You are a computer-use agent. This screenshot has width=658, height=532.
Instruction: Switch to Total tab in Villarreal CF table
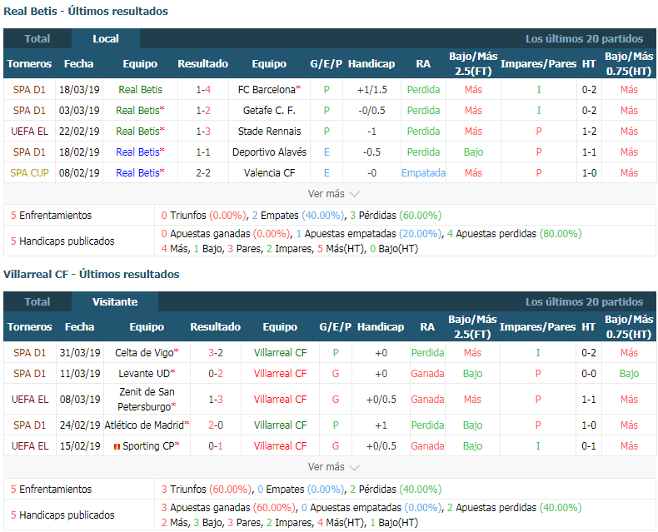[37, 301]
